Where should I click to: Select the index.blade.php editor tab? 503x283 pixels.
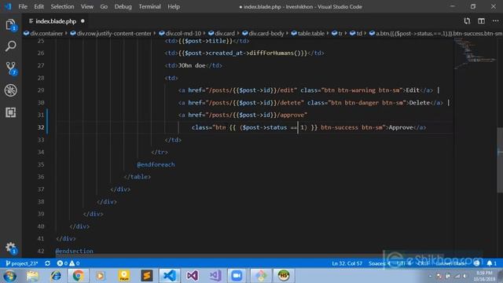[x=56, y=21]
